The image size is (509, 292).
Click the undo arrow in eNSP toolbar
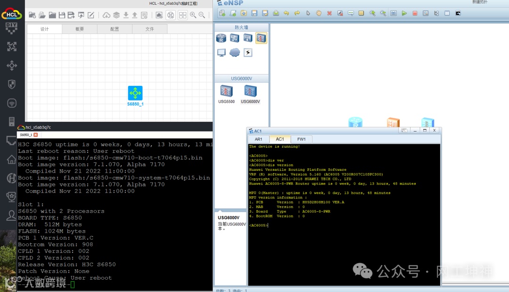pyautogui.click(x=287, y=13)
